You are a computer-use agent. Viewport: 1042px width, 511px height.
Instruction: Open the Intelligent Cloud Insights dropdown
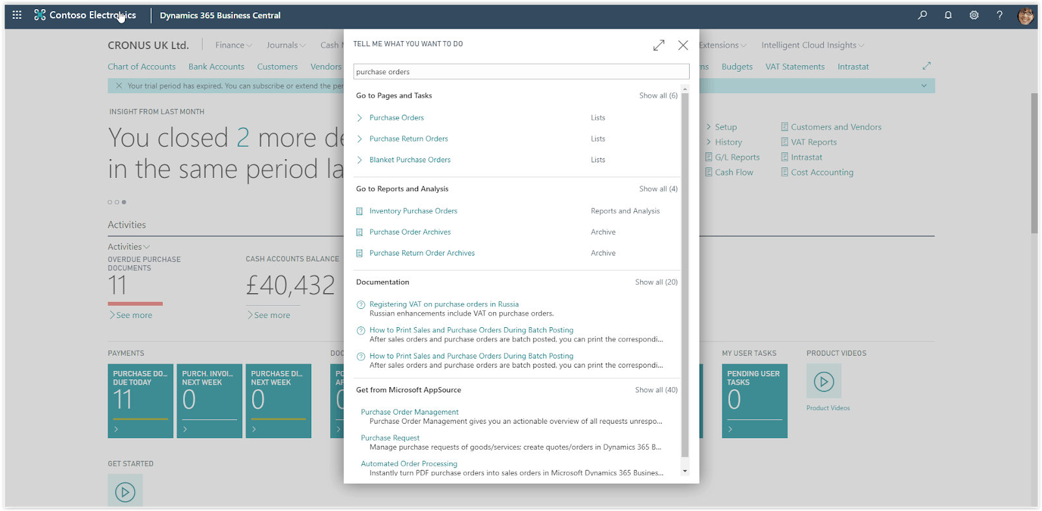point(813,45)
